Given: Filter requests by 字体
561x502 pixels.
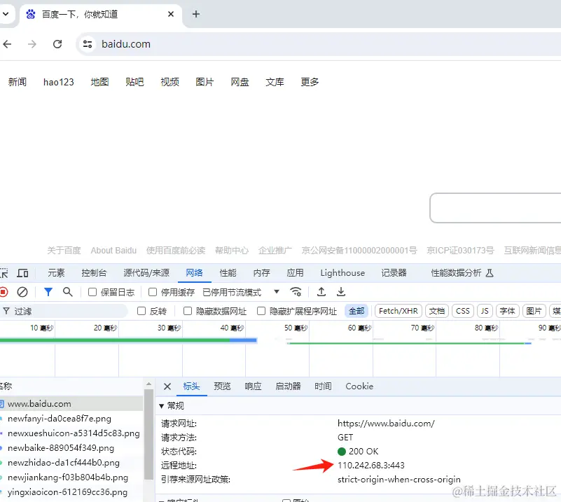Looking at the screenshot, I should (x=507, y=311).
